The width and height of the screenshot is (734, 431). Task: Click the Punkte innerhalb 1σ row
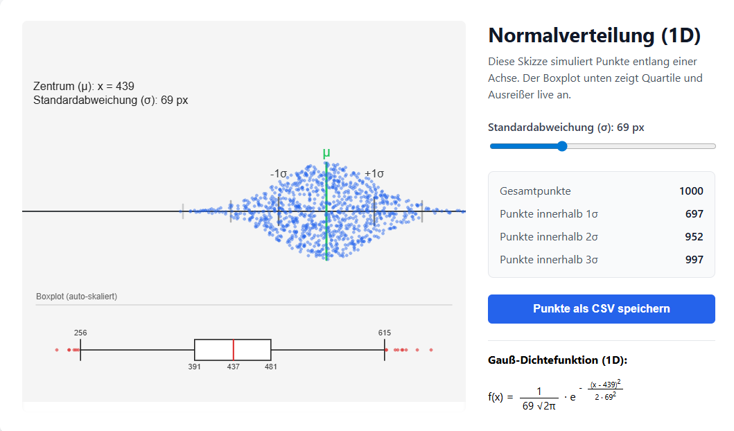[x=601, y=214]
